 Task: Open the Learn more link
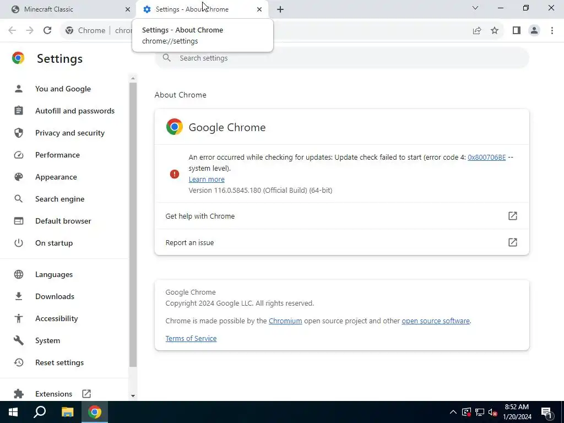(207, 179)
